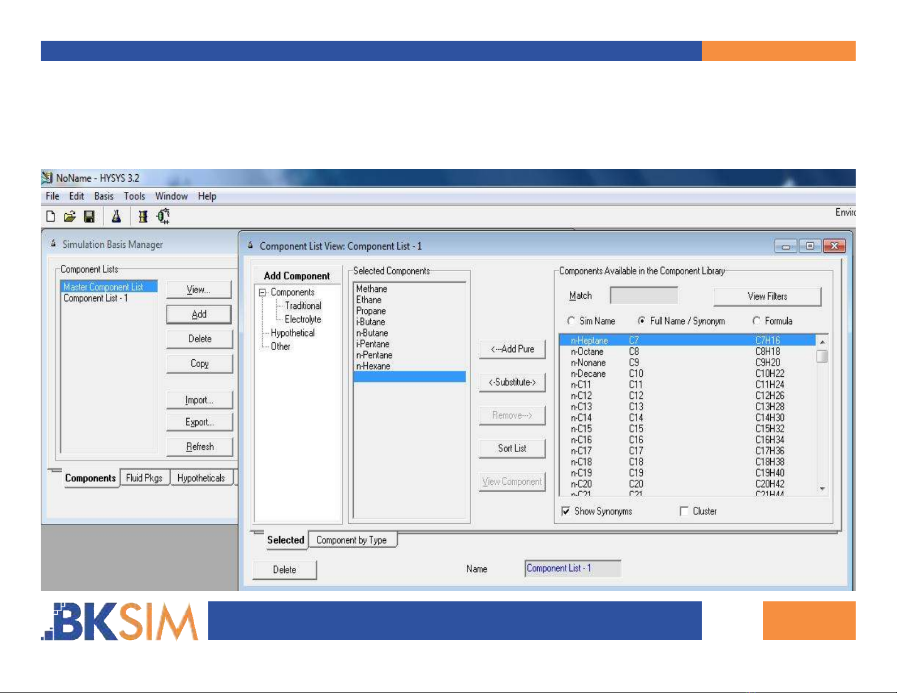This screenshot has width=897, height=693.
Task: Select the Formula radio button
Action: 756,321
